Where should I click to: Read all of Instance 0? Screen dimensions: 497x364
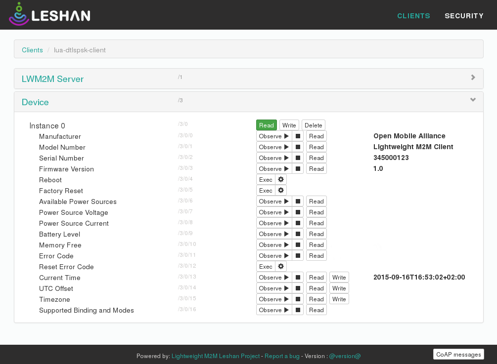tap(266, 125)
